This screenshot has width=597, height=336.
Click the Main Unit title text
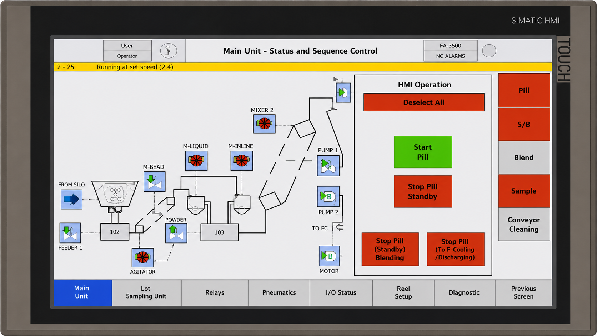(x=300, y=51)
